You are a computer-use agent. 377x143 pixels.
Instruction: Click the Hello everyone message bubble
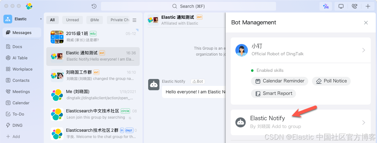tap(194, 92)
